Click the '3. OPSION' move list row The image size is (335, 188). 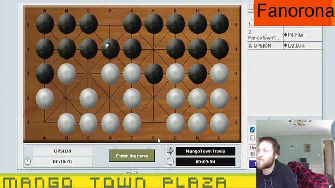coord(285,45)
